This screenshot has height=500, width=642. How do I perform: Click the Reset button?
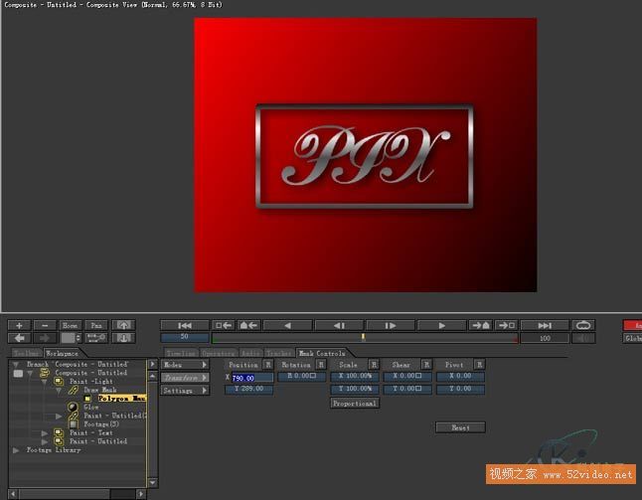(x=460, y=427)
